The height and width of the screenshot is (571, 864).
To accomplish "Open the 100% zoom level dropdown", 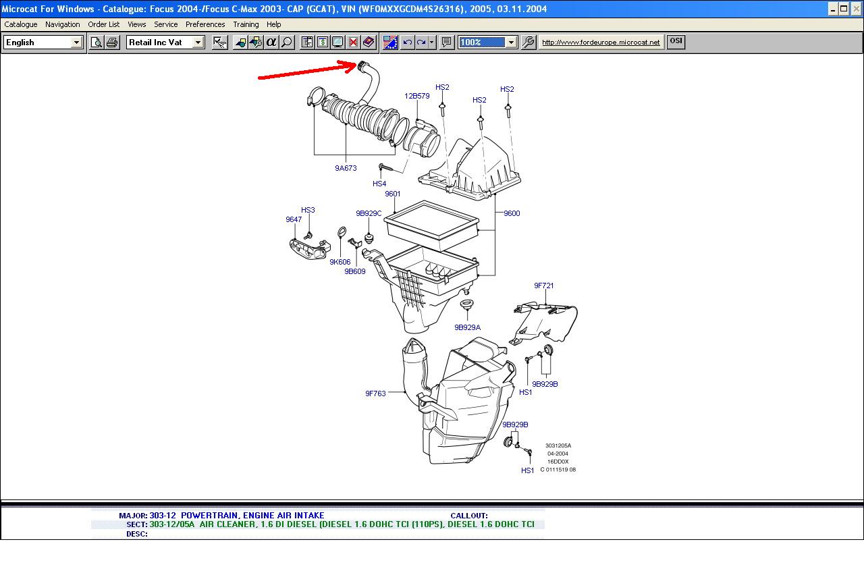I will 511,43.
